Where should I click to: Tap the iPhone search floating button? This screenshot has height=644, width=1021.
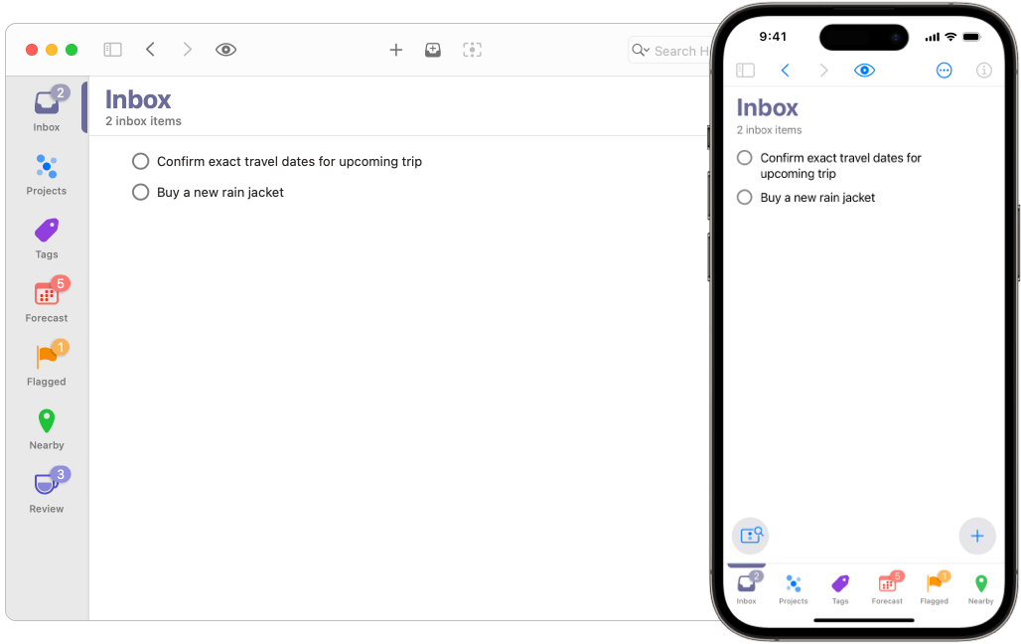[x=751, y=536]
